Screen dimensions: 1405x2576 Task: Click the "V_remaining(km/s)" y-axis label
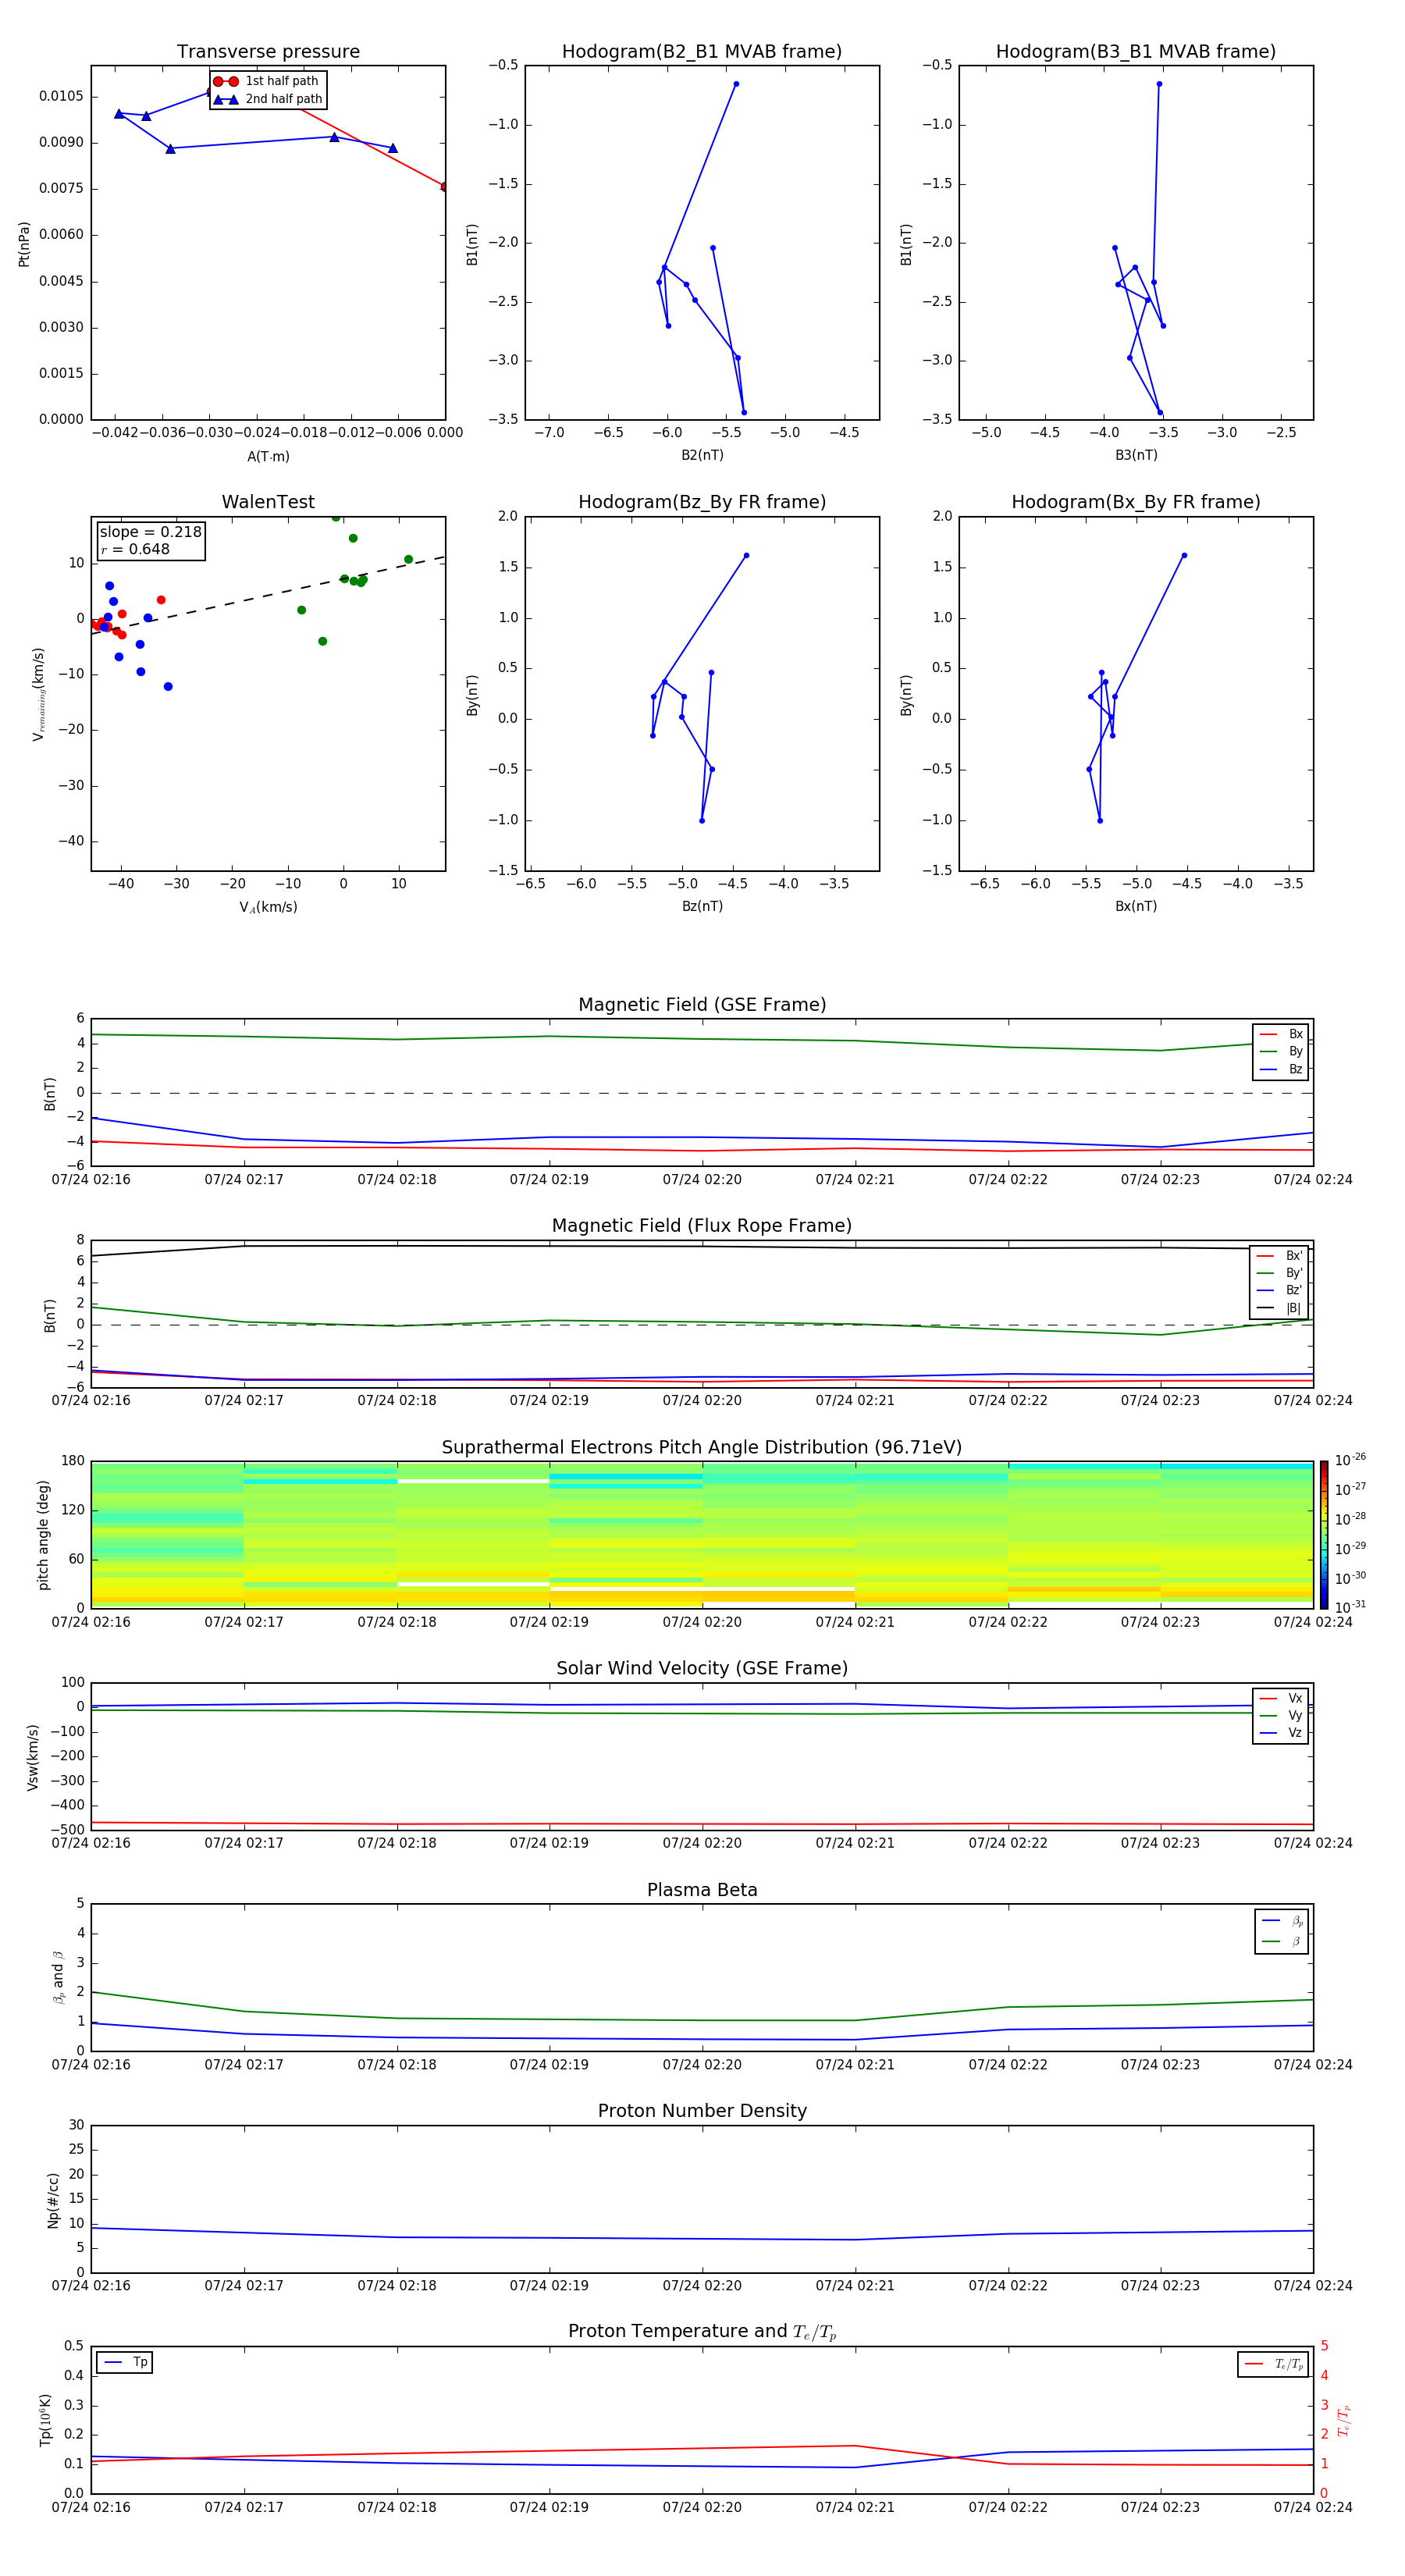[x=38, y=694]
